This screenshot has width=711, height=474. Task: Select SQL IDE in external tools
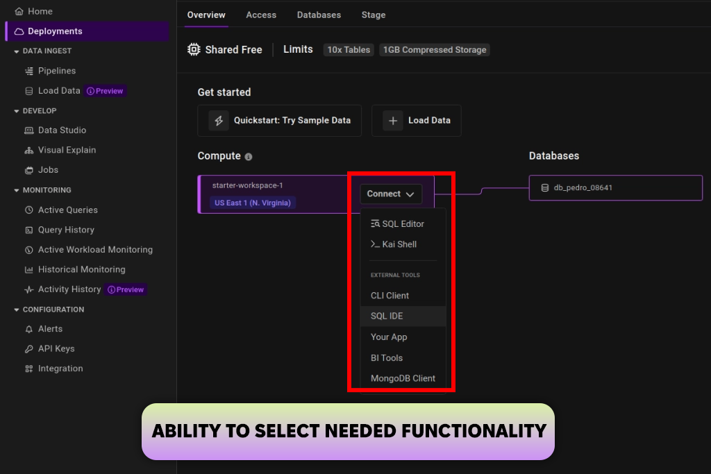coord(403,316)
